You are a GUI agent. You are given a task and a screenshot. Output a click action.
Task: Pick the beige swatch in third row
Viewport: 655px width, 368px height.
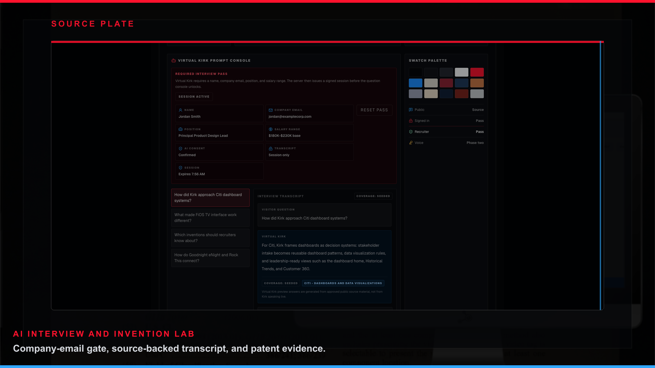431,94
